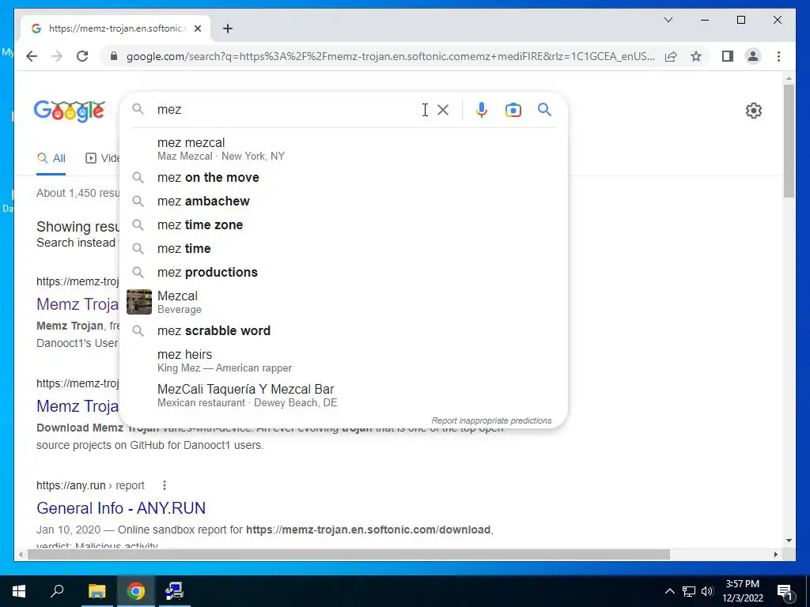810x607 pixels.
Task: Open the Windows Start menu
Action: pos(19,591)
